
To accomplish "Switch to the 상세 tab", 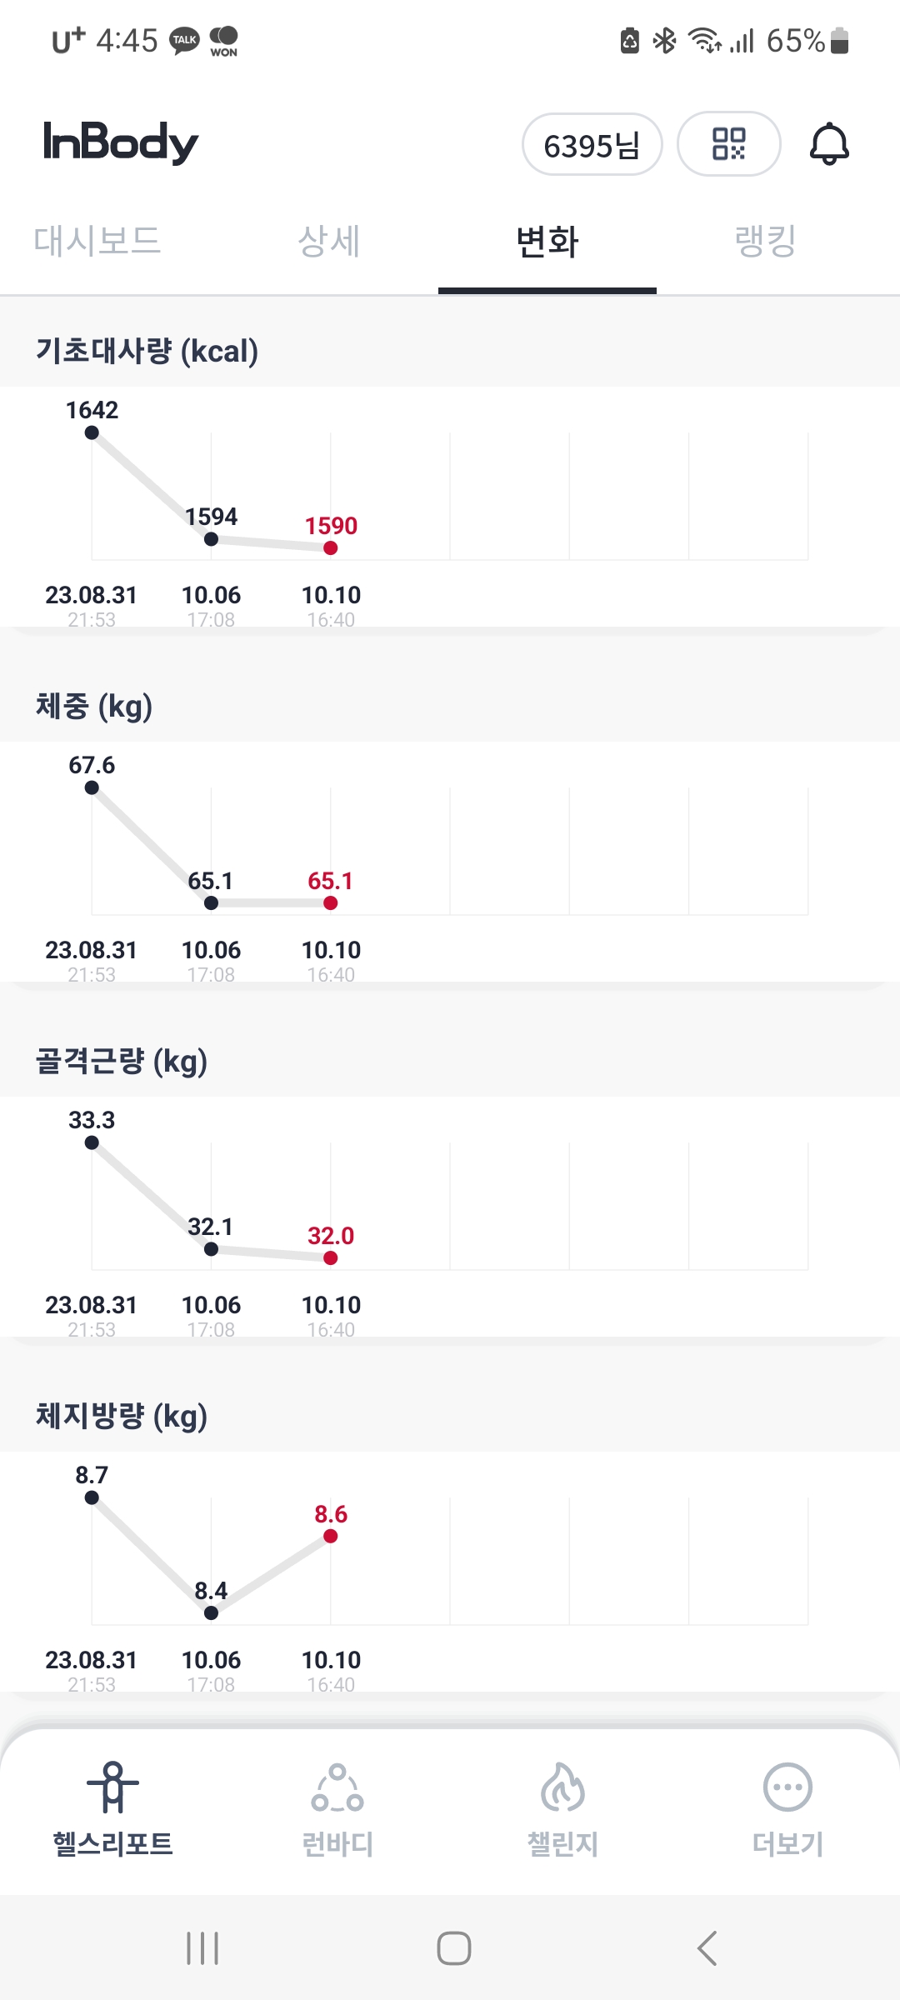I will pyautogui.click(x=329, y=241).
